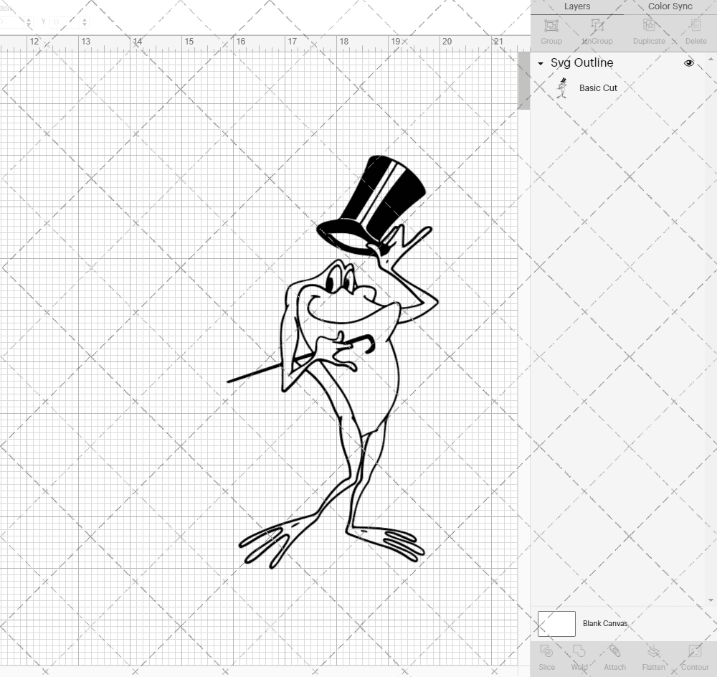This screenshot has width=717, height=677.
Task: Click the Flatten tool icon
Action: (653, 651)
